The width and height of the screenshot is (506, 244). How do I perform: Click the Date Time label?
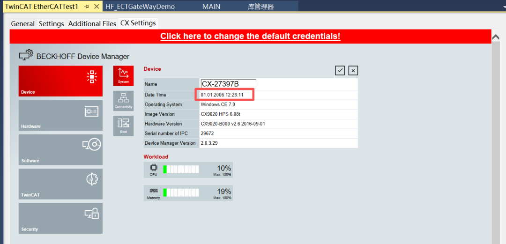(x=156, y=95)
